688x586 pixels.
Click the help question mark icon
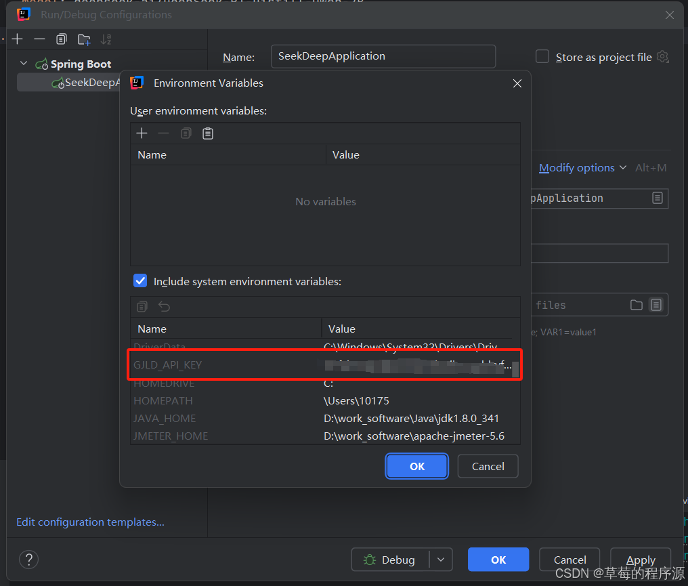click(x=28, y=560)
